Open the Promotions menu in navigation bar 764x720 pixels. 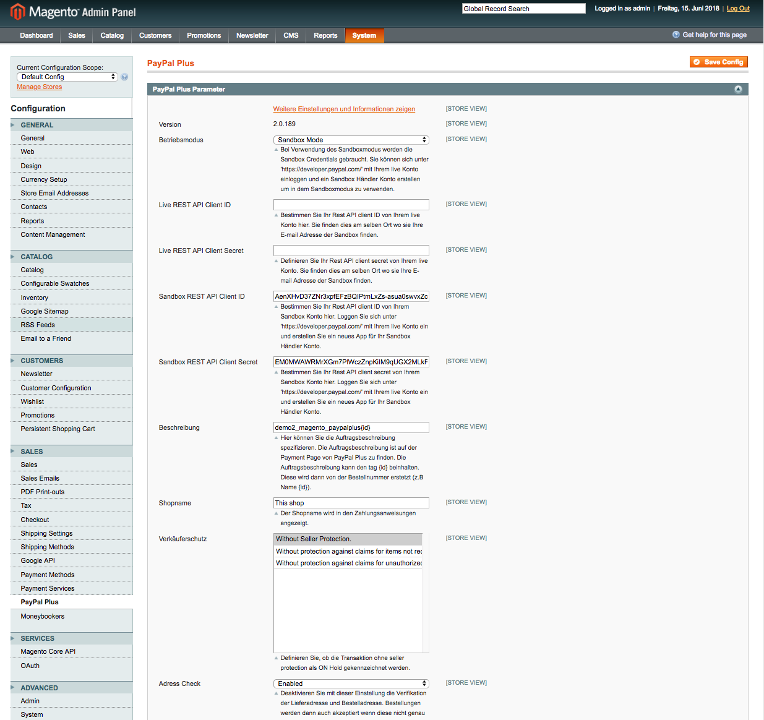pos(204,35)
